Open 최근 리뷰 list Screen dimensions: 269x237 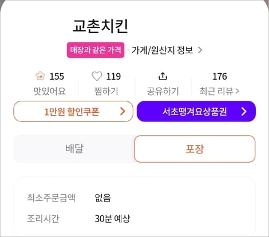(x=219, y=91)
